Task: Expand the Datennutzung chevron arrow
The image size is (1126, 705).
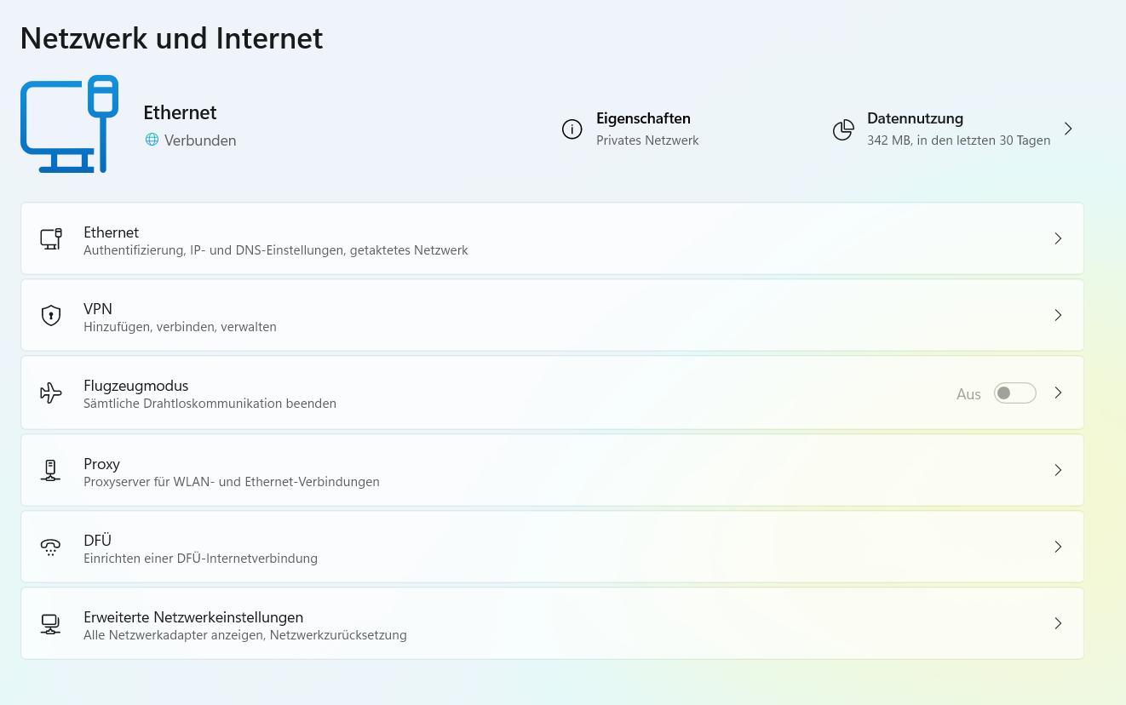Action: (x=1068, y=129)
